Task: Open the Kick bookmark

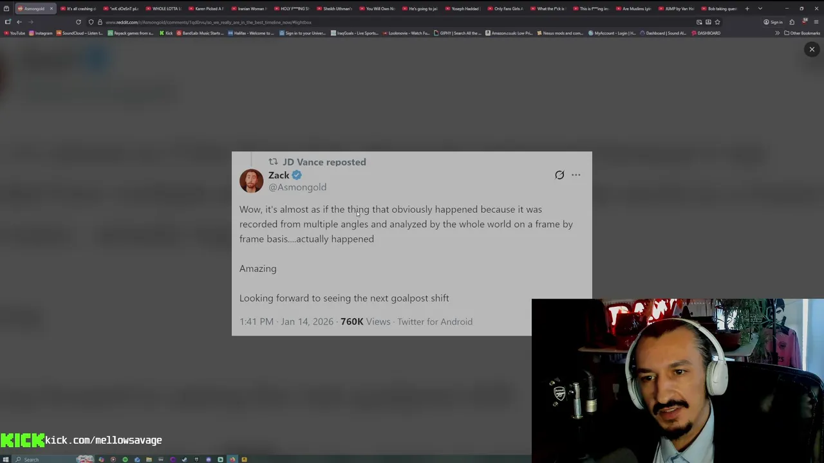Action: [x=166, y=33]
